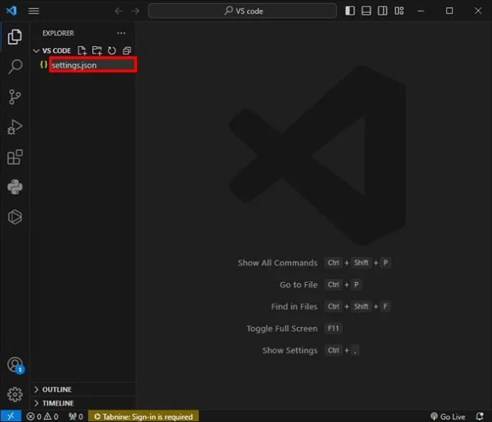Open the Explorer view in activity bar
The width and height of the screenshot is (492, 422).
click(x=15, y=36)
